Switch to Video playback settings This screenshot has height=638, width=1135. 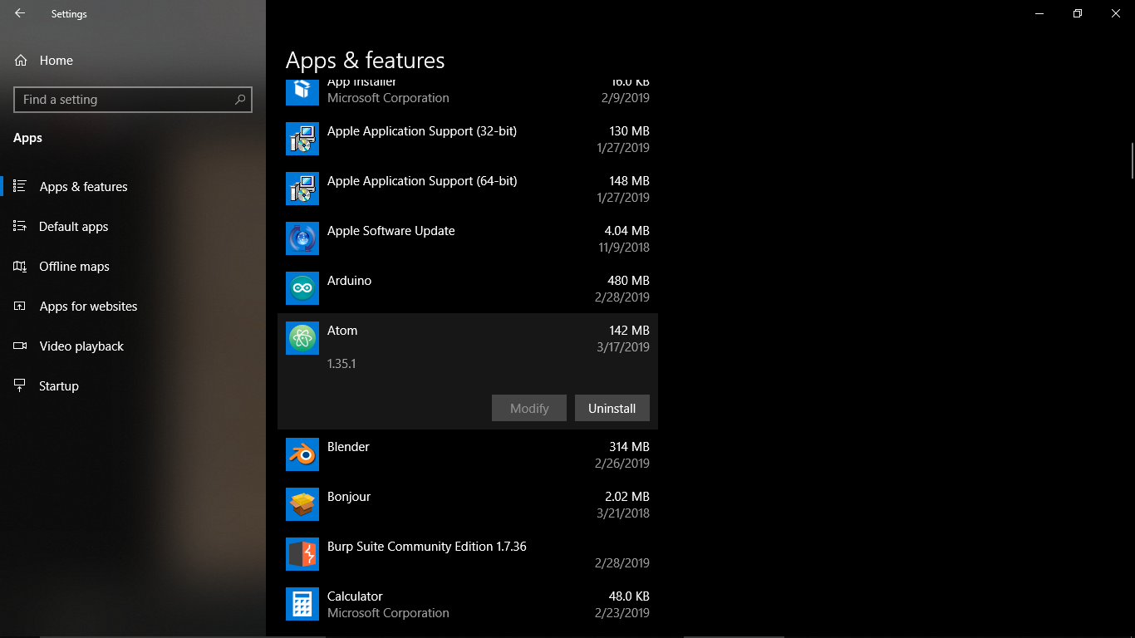[x=133, y=346]
